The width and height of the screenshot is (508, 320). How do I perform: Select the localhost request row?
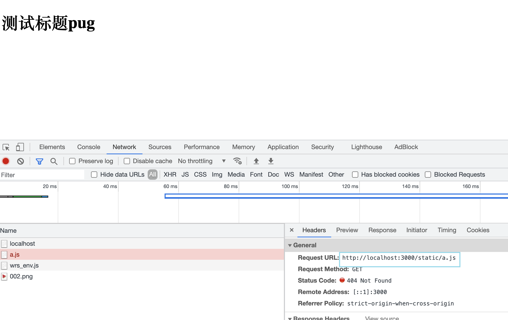142,244
